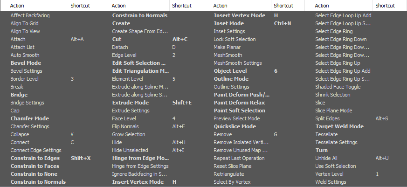Choose the Bevel Mode entry
407x187 pixels.
click(x=26, y=63)
